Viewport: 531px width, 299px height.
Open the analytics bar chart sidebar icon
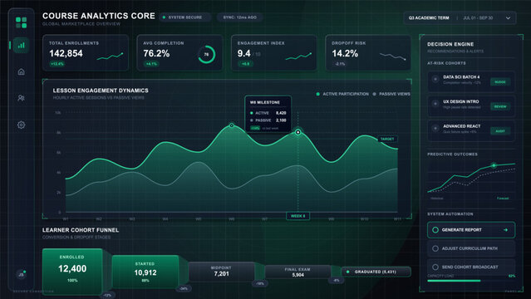(x=21, y=45)
